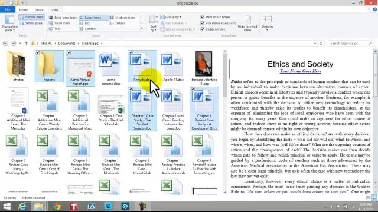Expand the layout gallery more arrow
This screenshot has height=212, width=378.
[x=142, y=29]
